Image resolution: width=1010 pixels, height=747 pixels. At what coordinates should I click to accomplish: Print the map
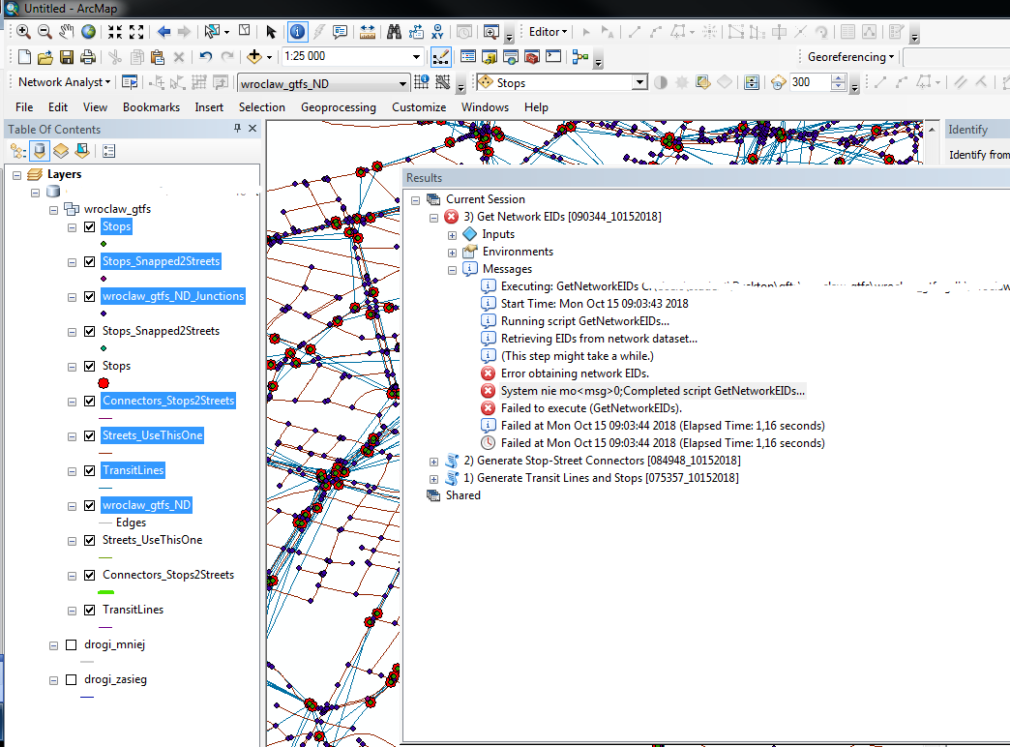(88, 57)
